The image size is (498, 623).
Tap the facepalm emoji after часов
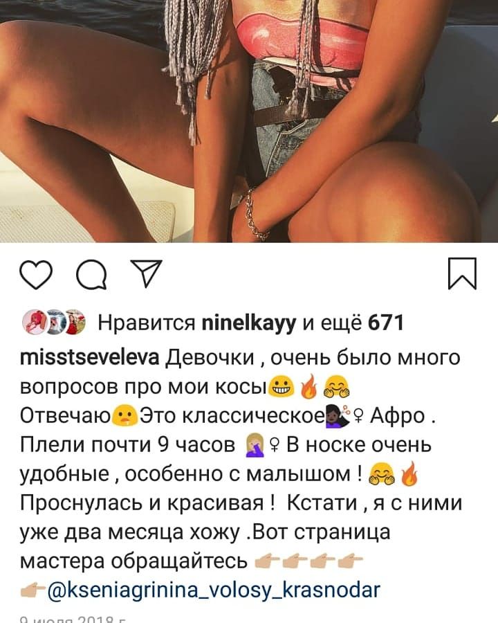point(256,445)
